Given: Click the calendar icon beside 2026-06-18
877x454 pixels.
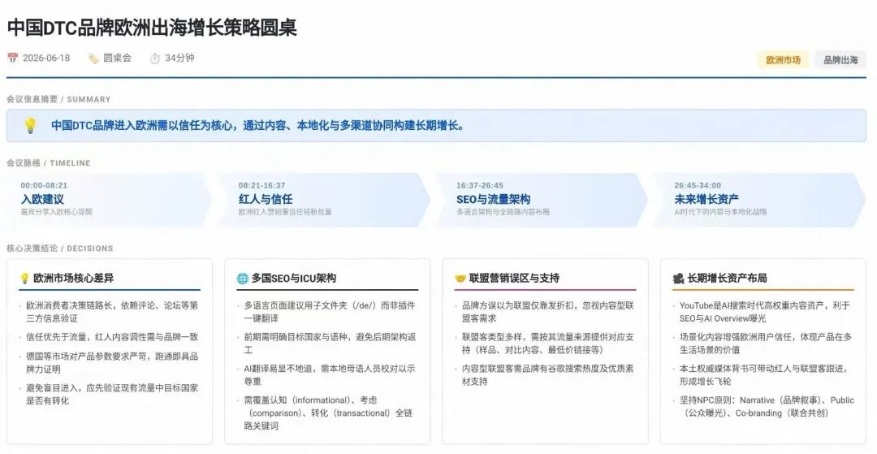Looking at the screenshot, I should point(12,58).
